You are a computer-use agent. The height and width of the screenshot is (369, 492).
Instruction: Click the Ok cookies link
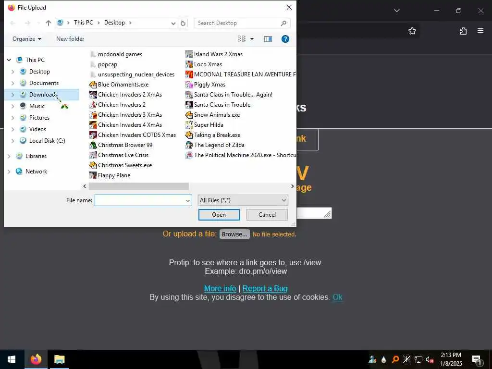coord(337,297)
